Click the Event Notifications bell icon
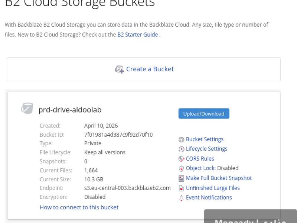Image resolution: width=297 pixels, height=223 pixels. (x=181, y=198)
